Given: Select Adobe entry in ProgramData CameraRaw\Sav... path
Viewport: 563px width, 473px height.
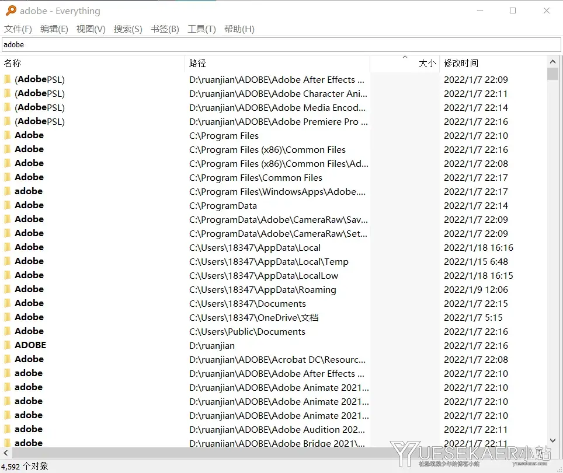Looking at the screenshot, I should (29, 219).
